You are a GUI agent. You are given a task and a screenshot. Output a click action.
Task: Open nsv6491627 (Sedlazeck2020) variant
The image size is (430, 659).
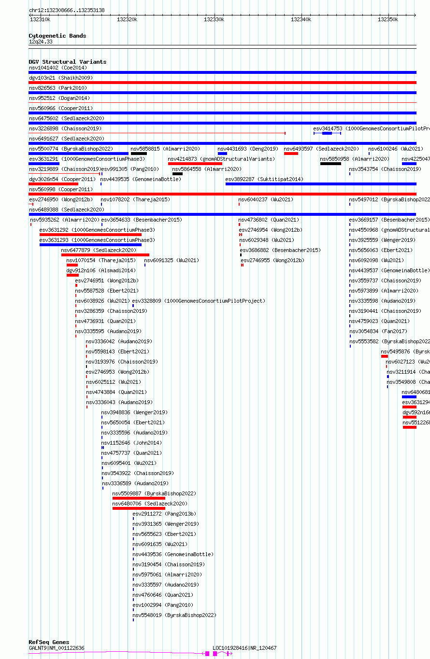[67, 139]
